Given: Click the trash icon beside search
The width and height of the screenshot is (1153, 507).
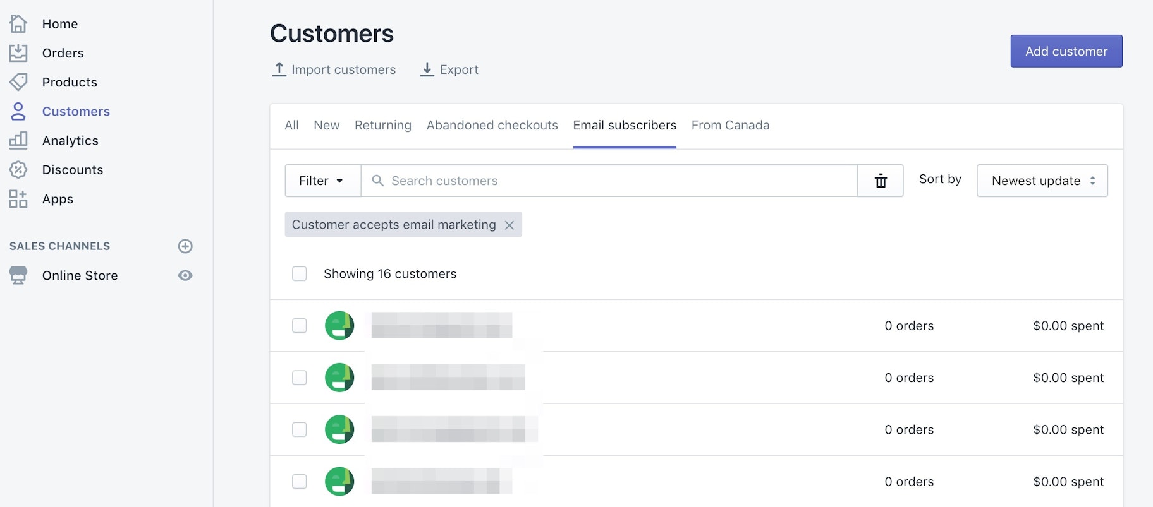Looking at the screenshot, I should (x=881, y=181).
